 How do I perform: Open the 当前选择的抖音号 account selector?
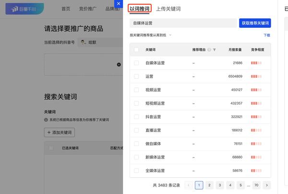100,42
